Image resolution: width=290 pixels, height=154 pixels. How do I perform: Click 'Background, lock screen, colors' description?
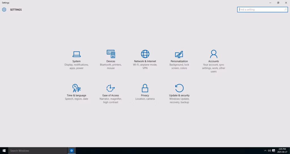179,67
